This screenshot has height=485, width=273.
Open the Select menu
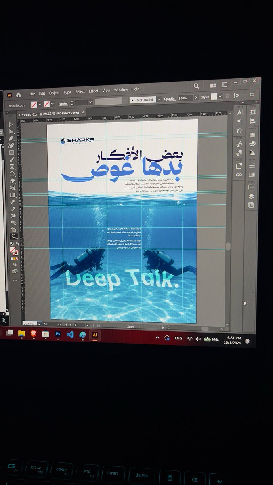point(80,92)
